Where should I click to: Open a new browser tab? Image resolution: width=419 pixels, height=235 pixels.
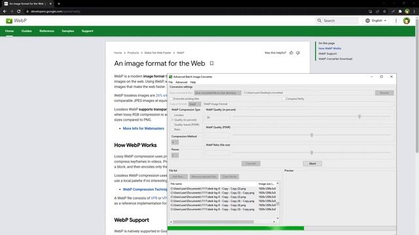pos(59,4)
